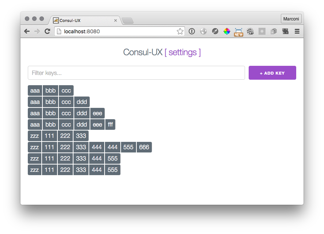This screenshot has height=234, width=324.
Task: Select the fff key segment
Action: click(x=110, y=125)
